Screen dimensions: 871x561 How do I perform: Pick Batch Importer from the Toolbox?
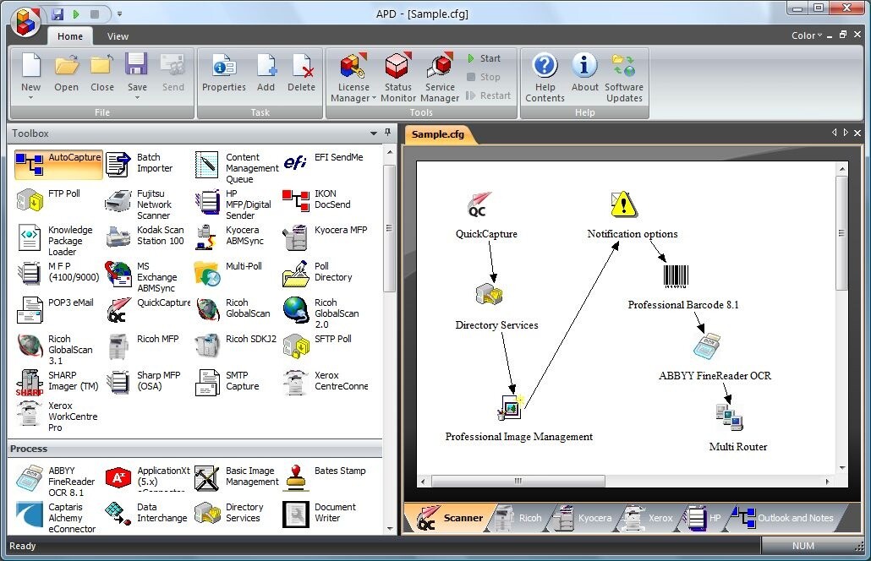pos(140,164)
